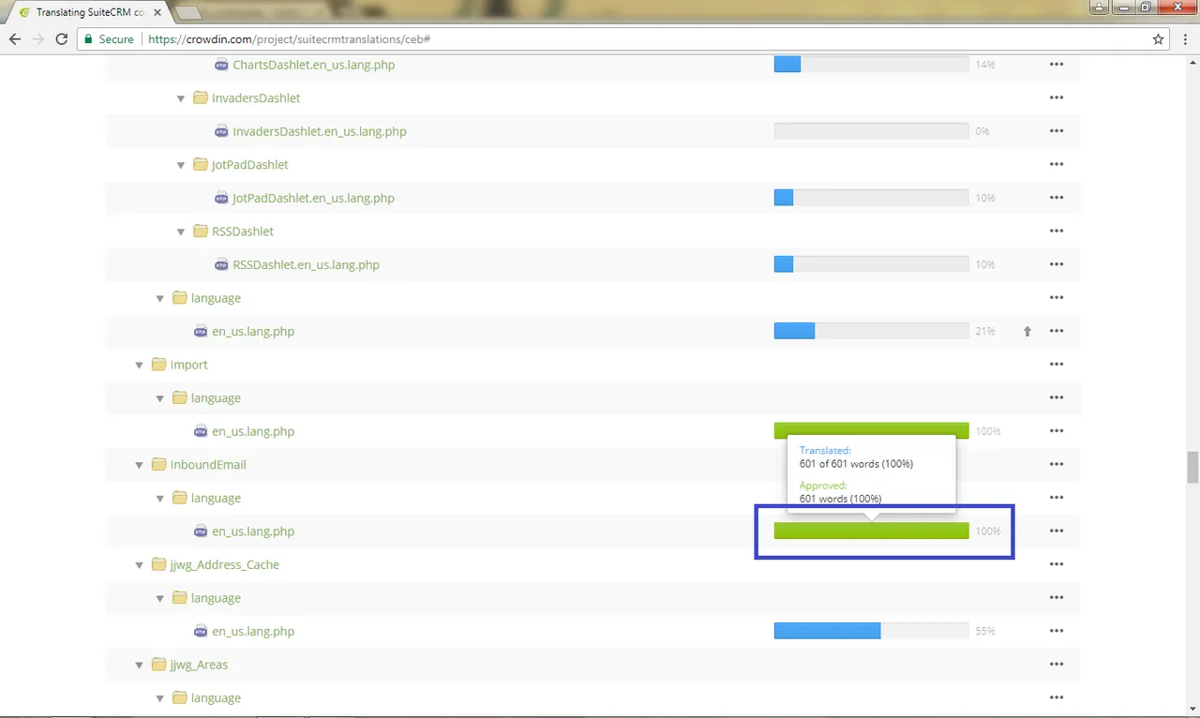Viewport: 1200px width, 718px height.
Task: Click the 21% percentage text
Action: coord(984,331)
